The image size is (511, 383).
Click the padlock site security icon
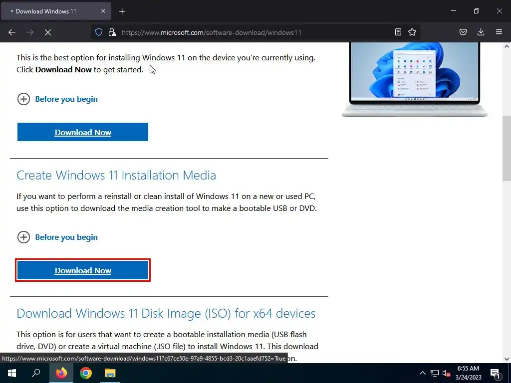[x=112, y=32]
